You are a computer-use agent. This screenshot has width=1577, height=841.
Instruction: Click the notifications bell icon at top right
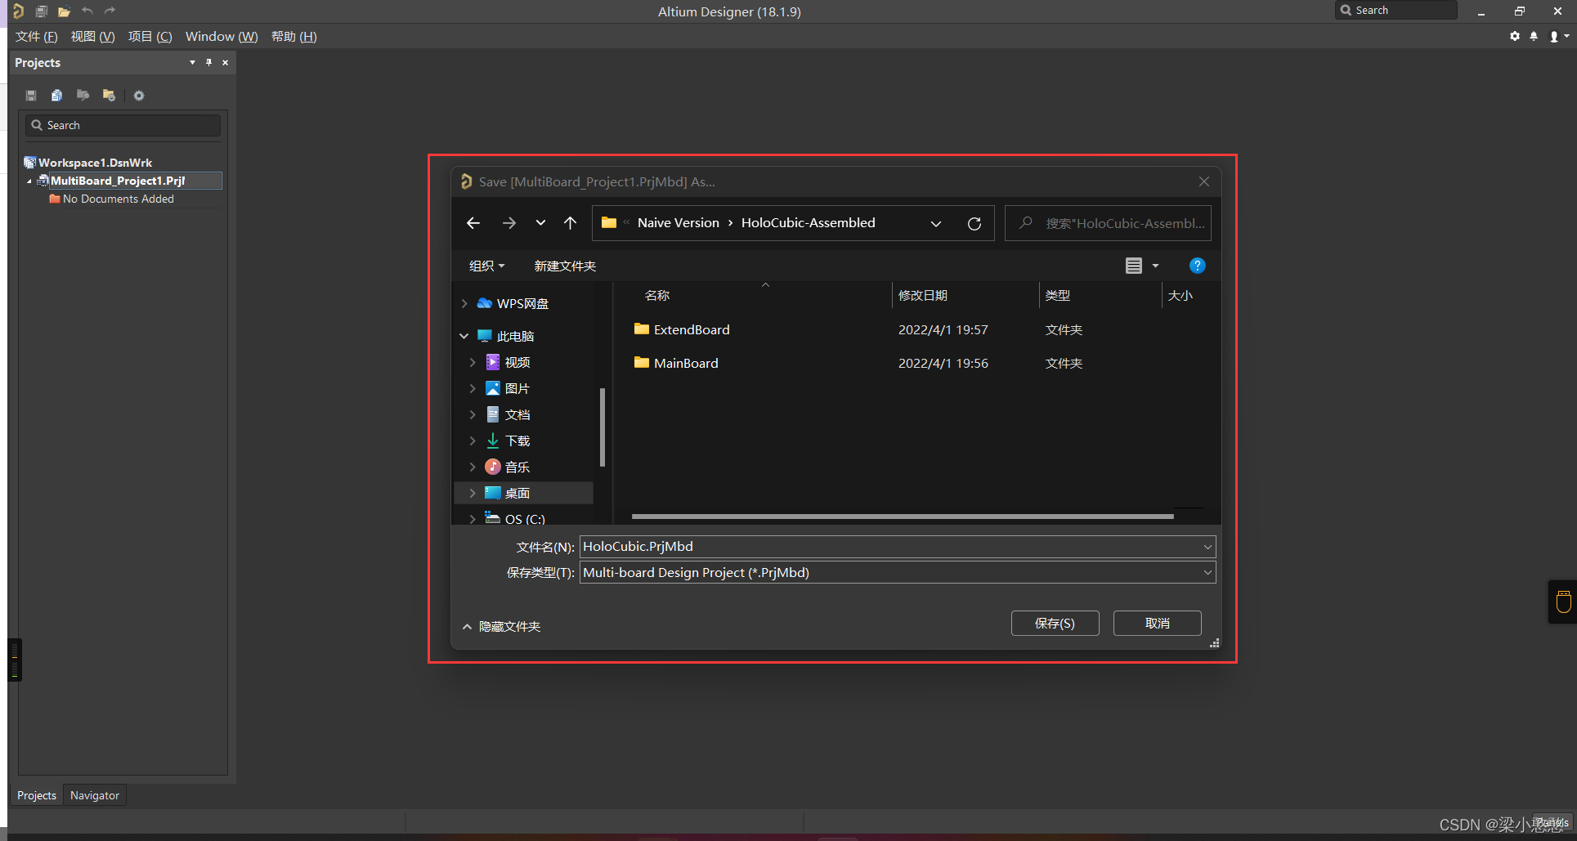click(1534, 36)
